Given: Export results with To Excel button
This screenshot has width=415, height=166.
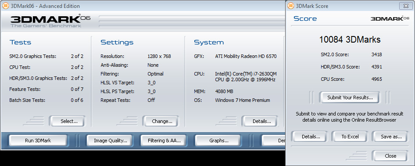Looking at the screenshot, I should 350,137.
